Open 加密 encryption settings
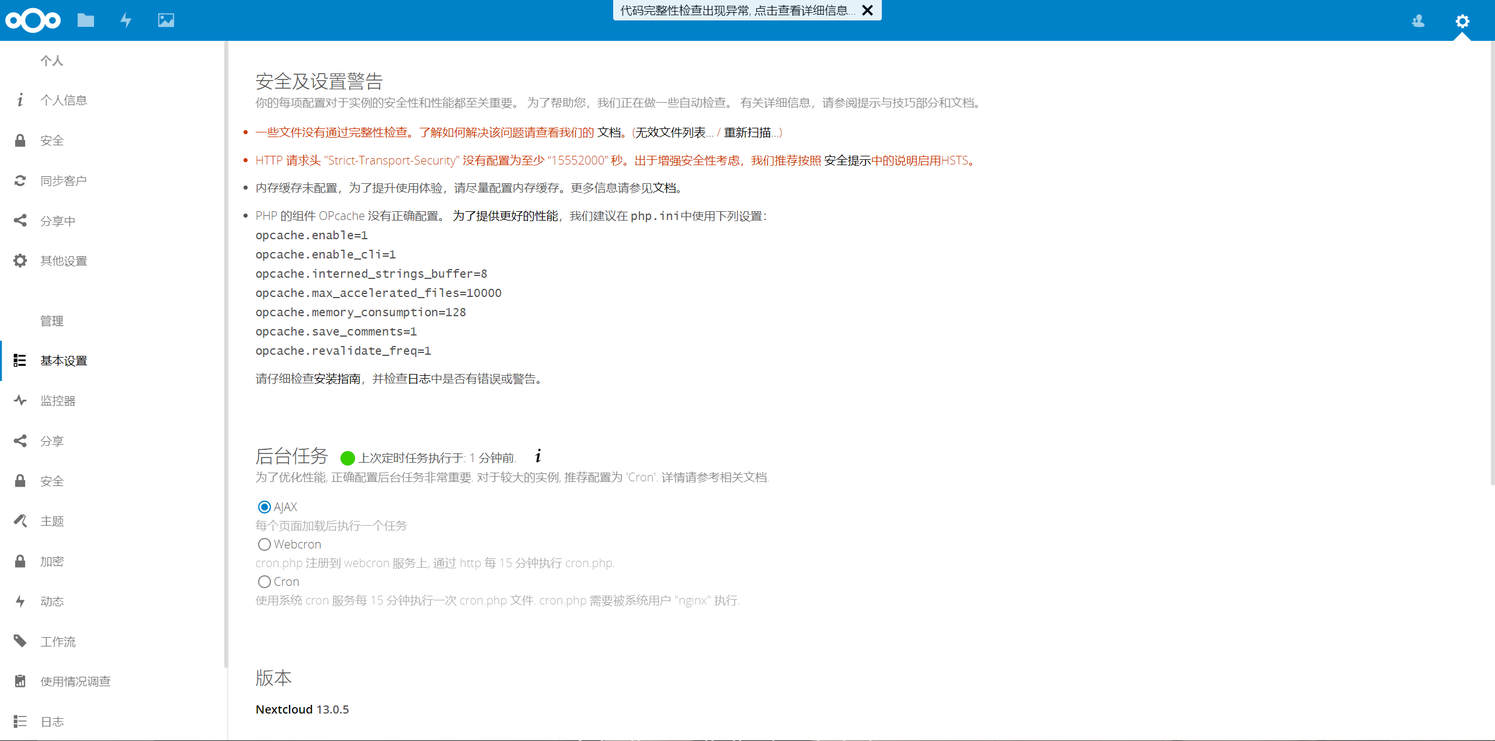The height and width of the screenshot is (741, 1495). pos(52,561)
